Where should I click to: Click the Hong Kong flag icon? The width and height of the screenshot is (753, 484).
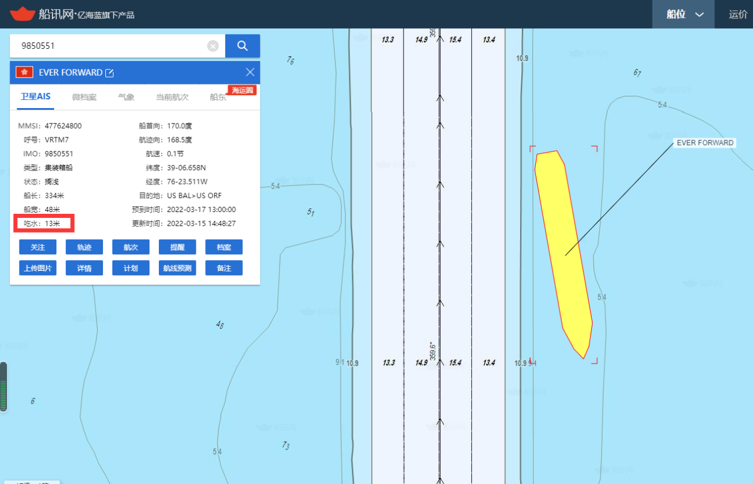(x=24, y=72)
